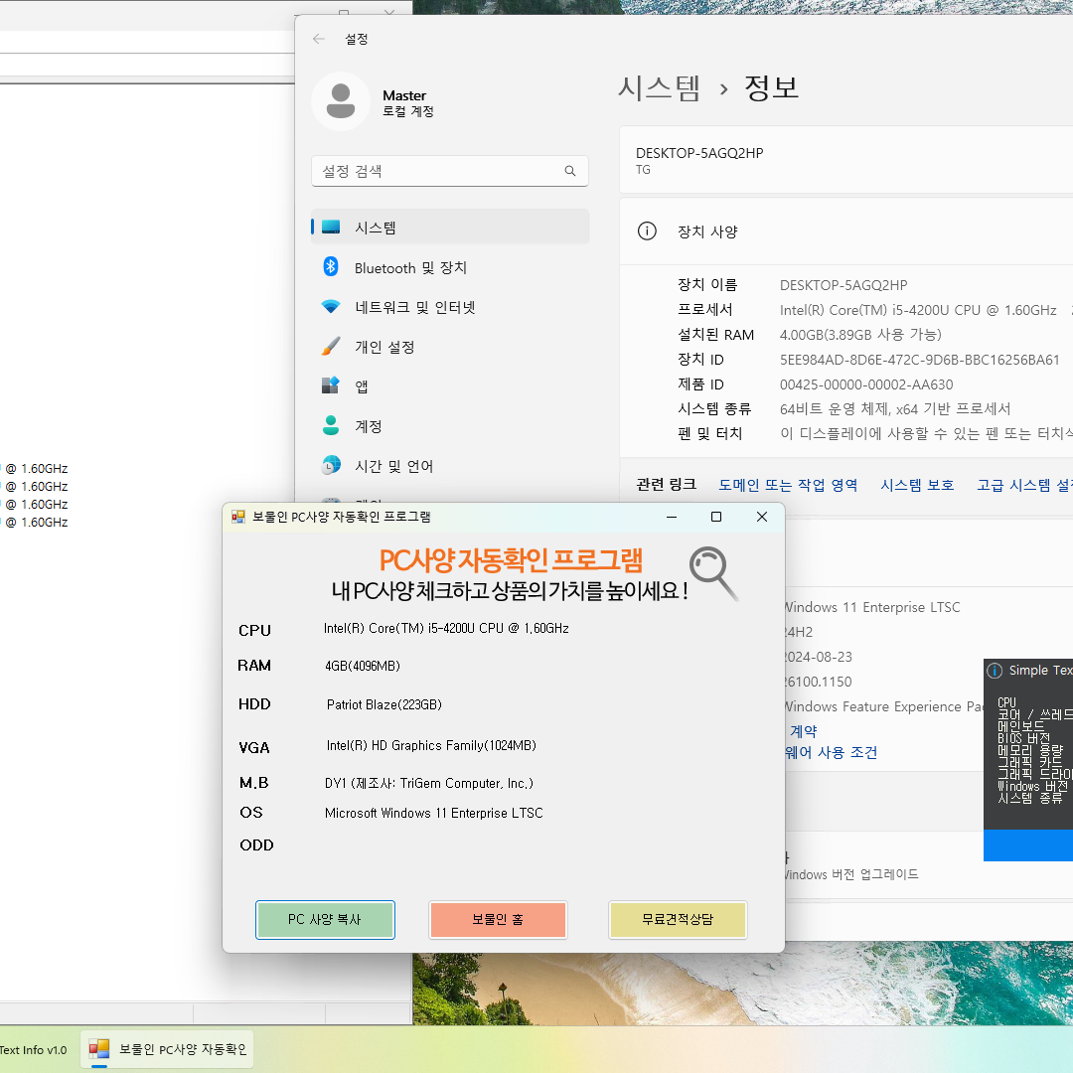Select 앱 in Settings sidebar

[x=450, y=386]
